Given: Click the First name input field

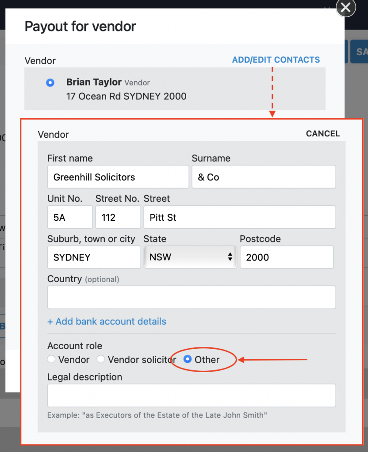Looking at the screenshot, I should [x=118, y=177].
